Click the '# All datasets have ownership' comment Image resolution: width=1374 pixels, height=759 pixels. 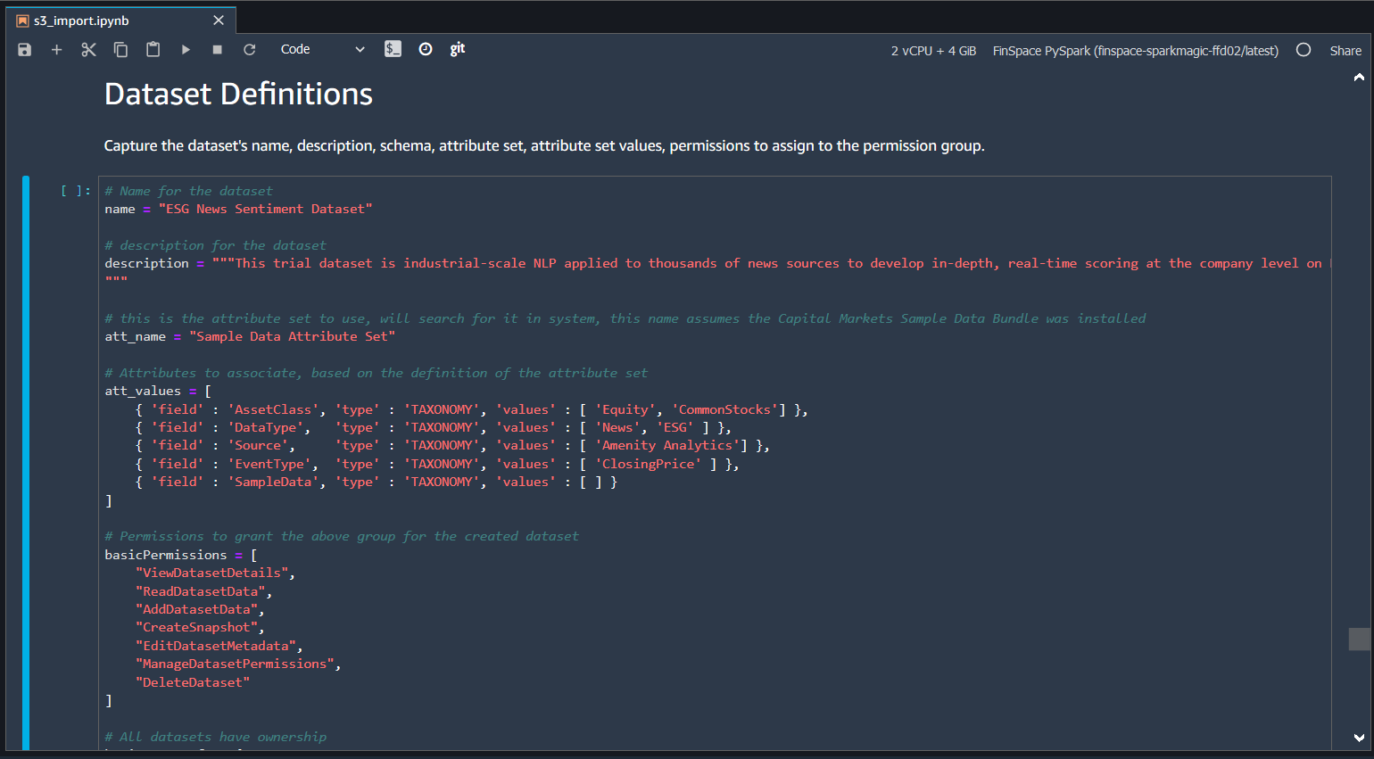coord(216,737)
